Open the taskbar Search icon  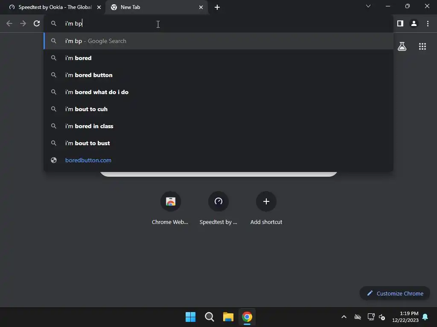(209, 317)
